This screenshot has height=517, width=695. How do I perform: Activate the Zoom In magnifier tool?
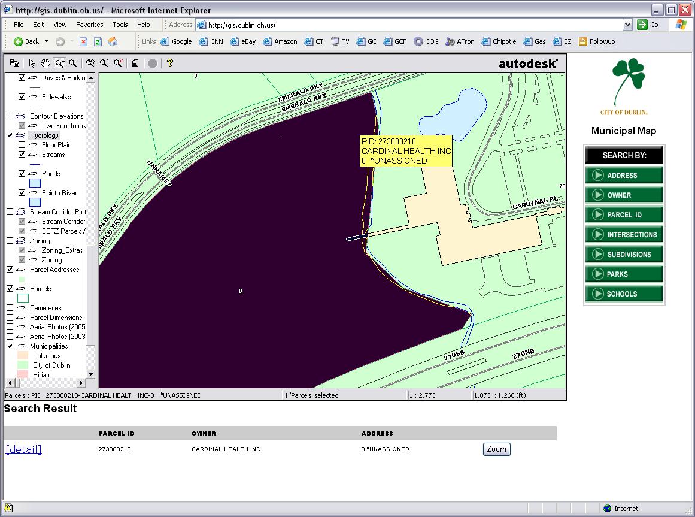pos(59,63)
